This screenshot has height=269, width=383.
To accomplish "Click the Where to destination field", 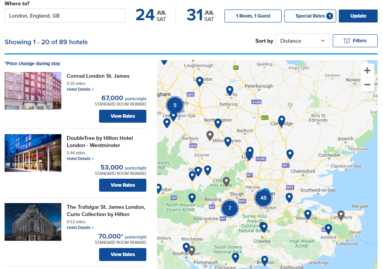I will pyautogui.click(x=65, y=16).
